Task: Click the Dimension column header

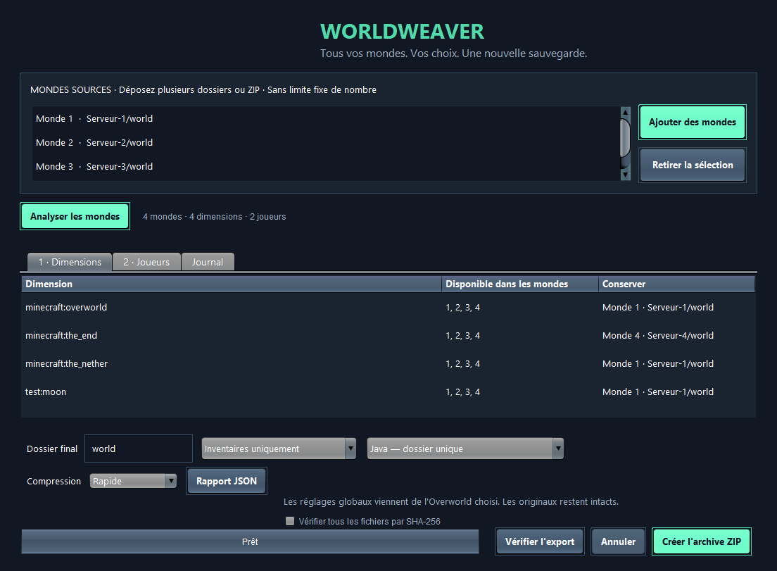Action: [232, 284]
